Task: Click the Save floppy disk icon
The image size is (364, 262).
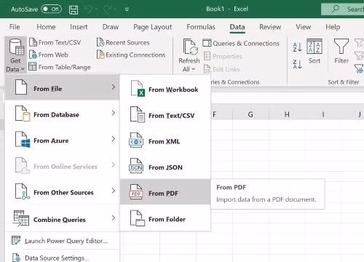Action: pyautogui.click(x=74, y=9)
